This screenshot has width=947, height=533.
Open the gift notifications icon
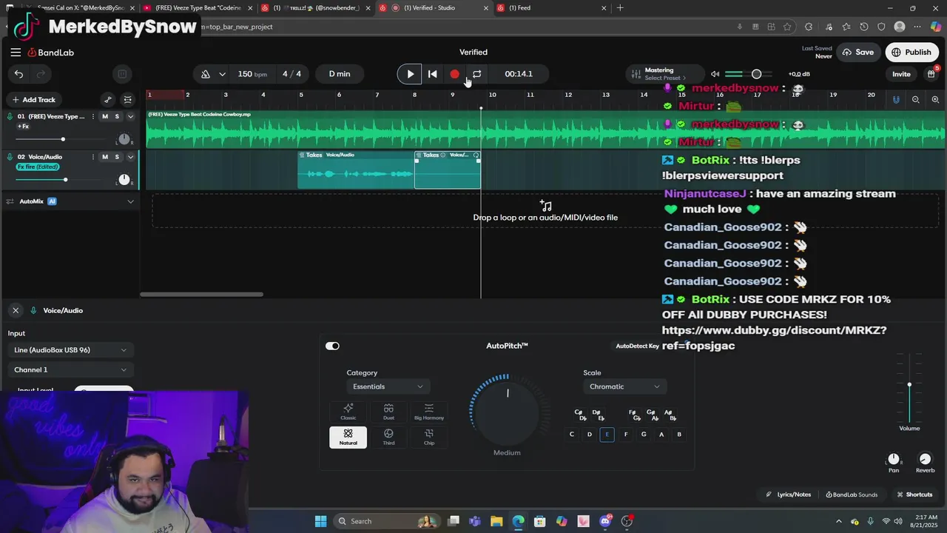tap(932, 73)
